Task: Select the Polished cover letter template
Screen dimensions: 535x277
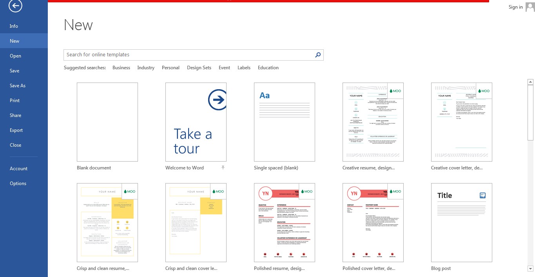Action: point(373,222)
